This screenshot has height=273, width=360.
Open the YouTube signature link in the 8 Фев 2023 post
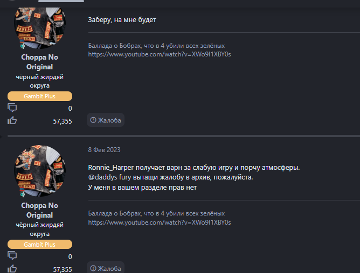(x=160, y=222)
